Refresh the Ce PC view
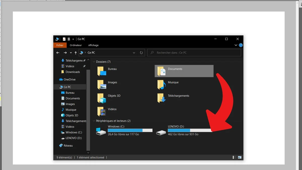 pos(141,53)
